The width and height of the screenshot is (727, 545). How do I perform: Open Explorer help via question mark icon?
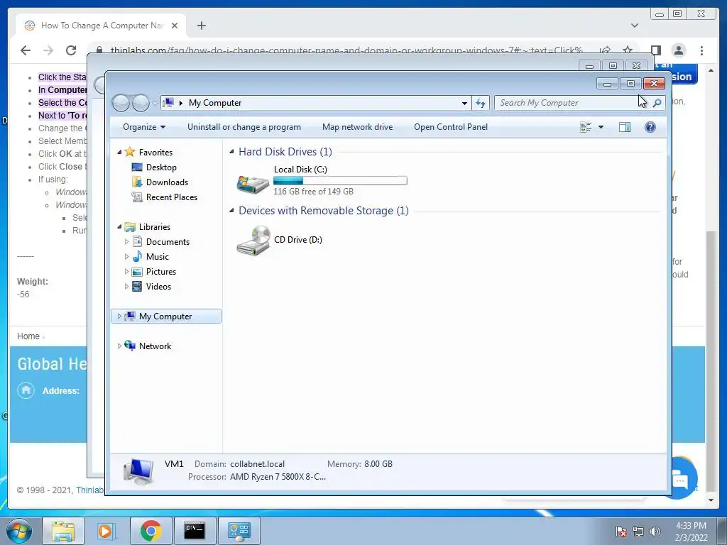click(650, 127)
